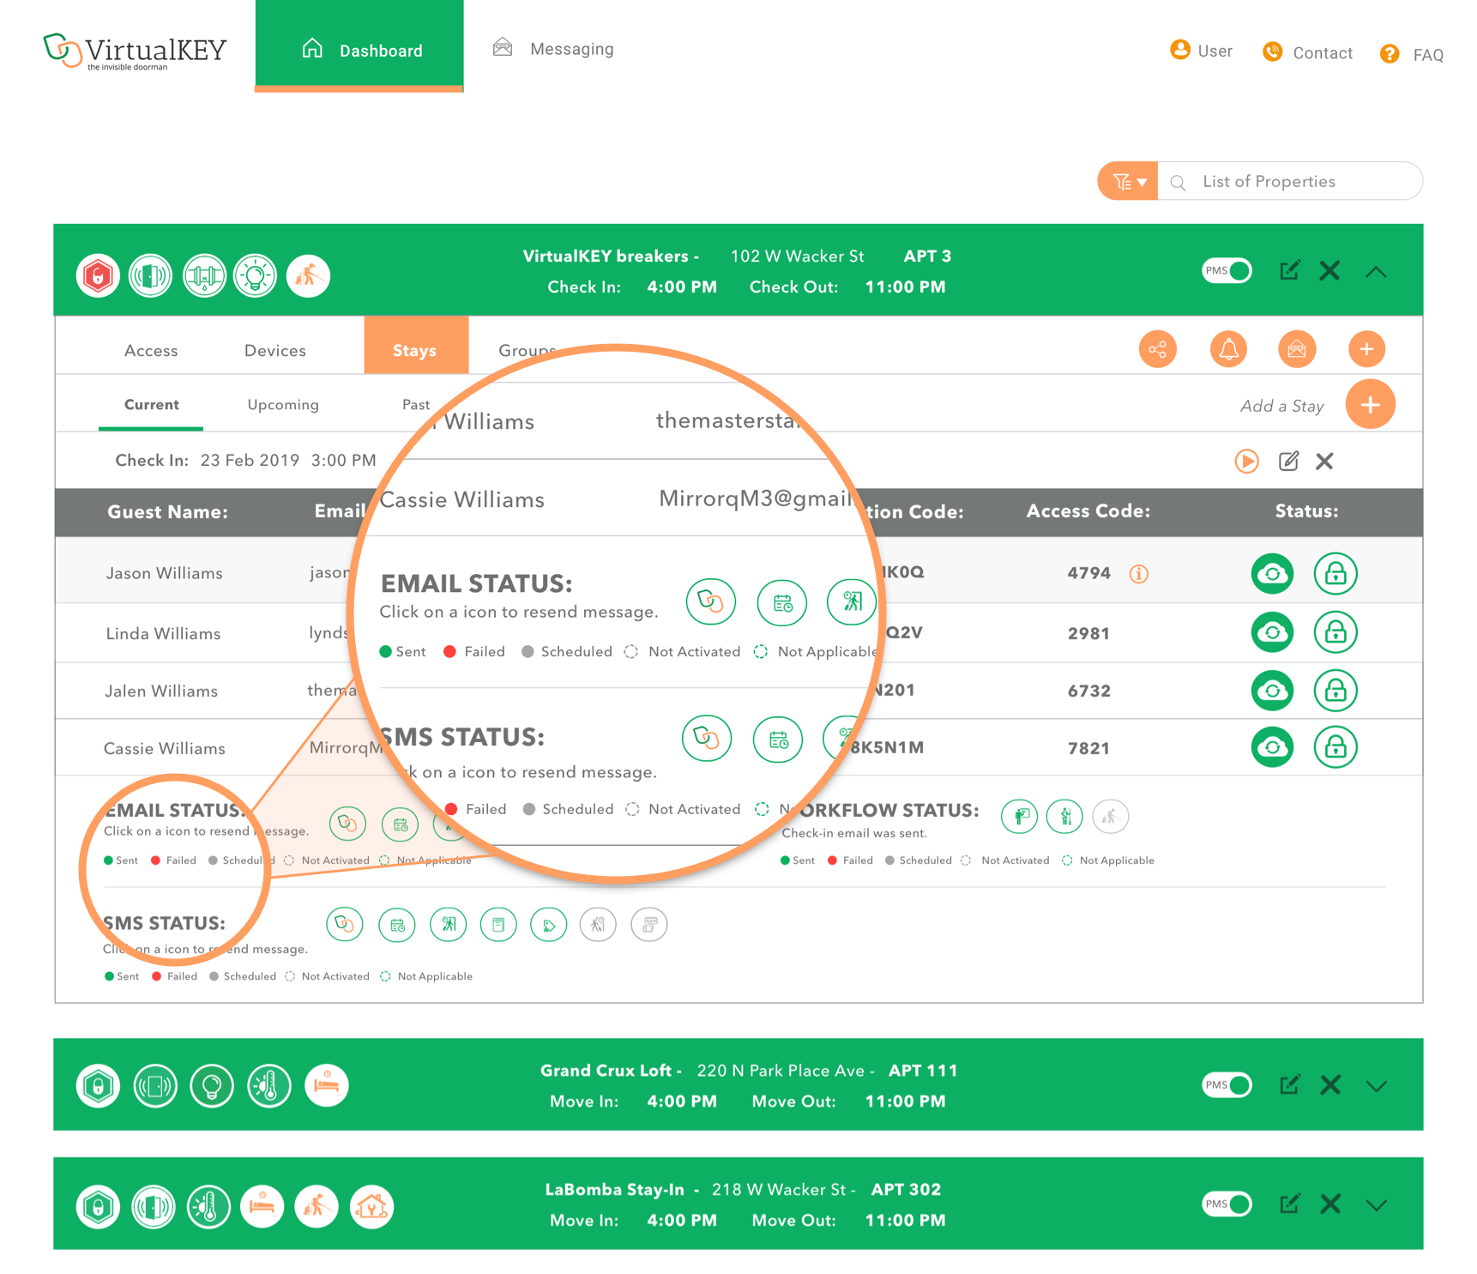Viewport: 1477px width, 1274px height.
Task: Click the sync cloud icon for Jason Williams
Action: pos(1272,573)
